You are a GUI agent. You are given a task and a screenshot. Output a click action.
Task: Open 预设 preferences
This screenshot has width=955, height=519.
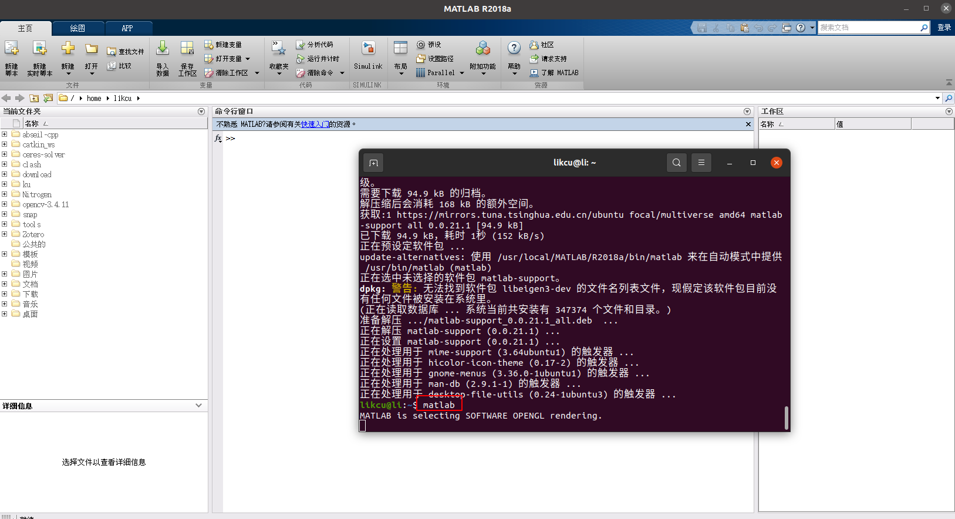[x=428, y=45]
